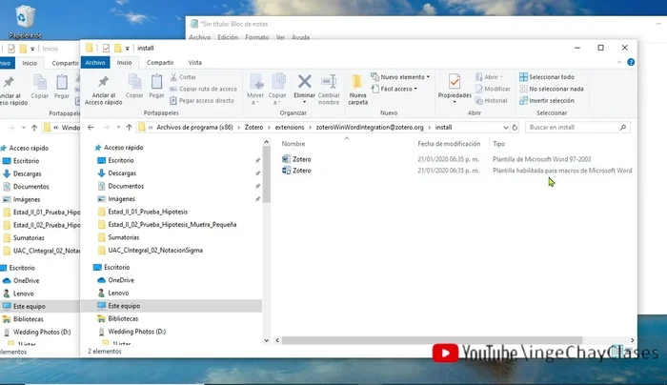Image resolution: width=667 pixels, height=385 pixels.
Task: Click Invertir selección
Action: click(x=547, y=101)
